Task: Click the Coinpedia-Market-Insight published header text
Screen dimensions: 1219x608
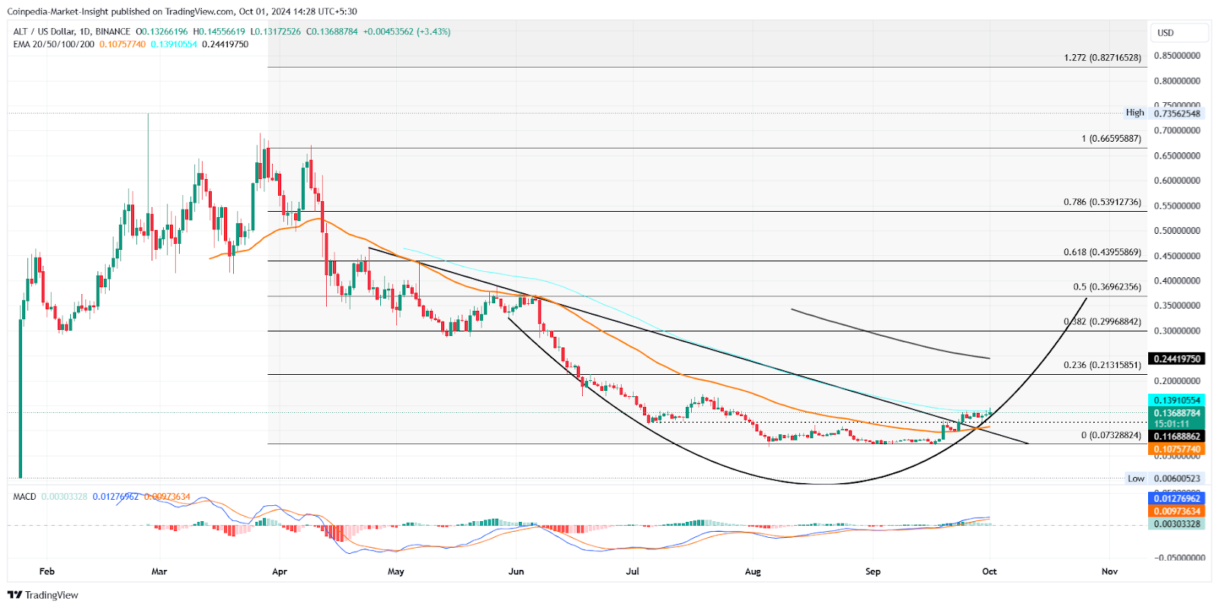Action: [181, 11]
